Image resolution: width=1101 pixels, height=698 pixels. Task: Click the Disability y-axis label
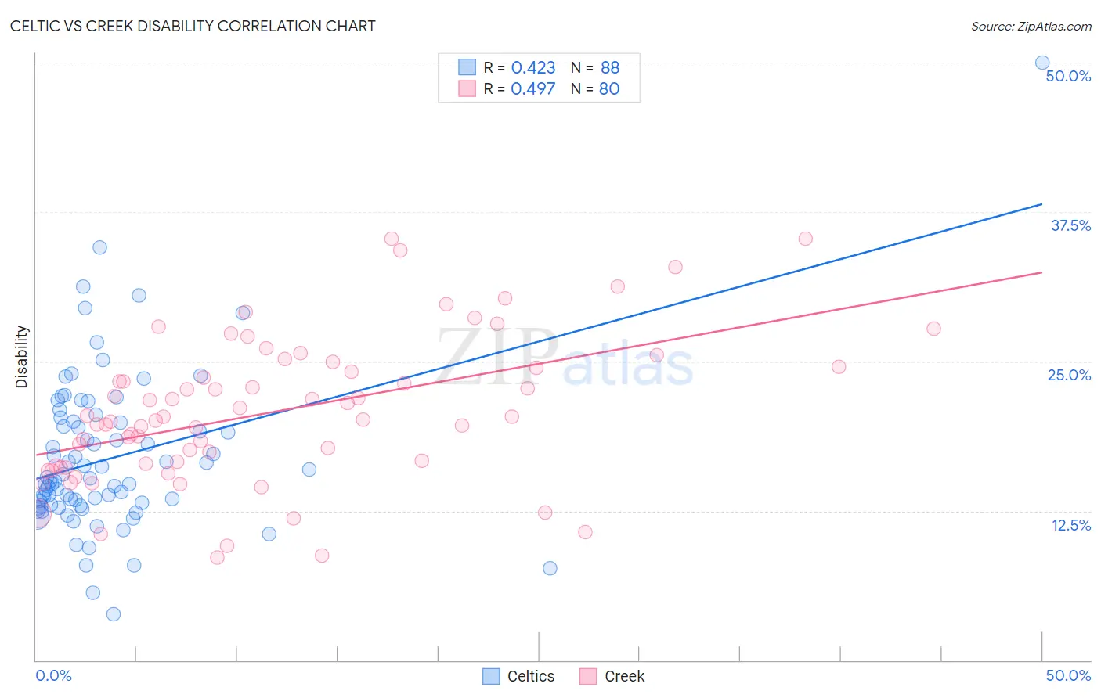22,357
